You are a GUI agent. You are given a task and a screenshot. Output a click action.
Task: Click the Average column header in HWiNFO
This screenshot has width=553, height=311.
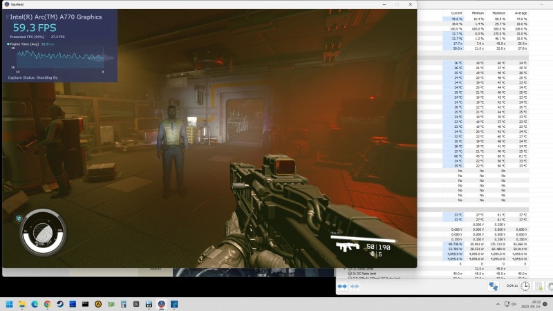pyautogui.click(x=521, y=13)
